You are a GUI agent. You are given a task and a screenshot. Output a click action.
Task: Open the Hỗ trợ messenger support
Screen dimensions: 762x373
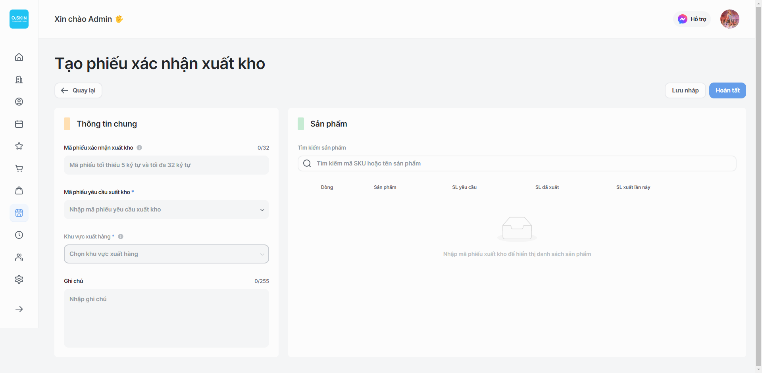pos(692,19)
